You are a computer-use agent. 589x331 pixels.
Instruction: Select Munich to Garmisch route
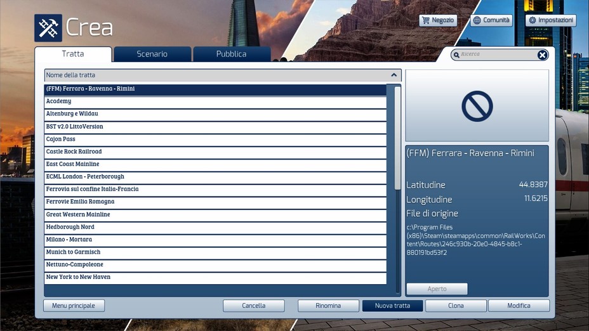coord(215,252)
